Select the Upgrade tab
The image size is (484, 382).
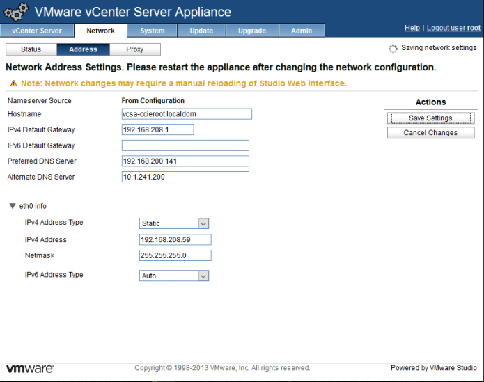[252, 31]
